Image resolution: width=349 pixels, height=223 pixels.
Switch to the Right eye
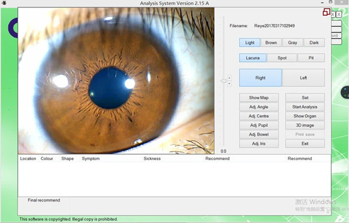click(261, 78)
